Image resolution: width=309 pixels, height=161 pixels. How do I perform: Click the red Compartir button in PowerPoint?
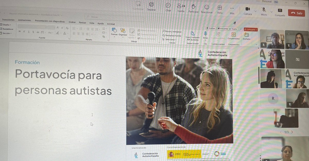[x=251, y=29]
